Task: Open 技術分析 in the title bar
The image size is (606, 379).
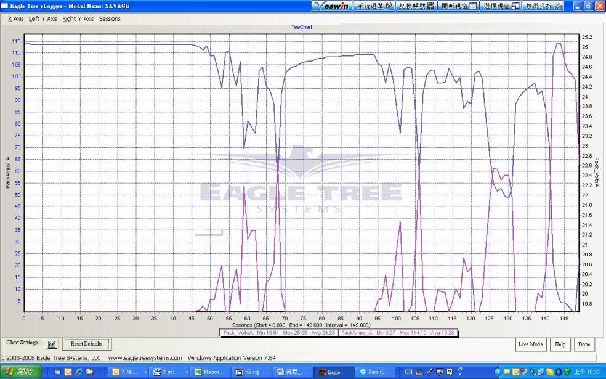Action: tap(543, 6)
